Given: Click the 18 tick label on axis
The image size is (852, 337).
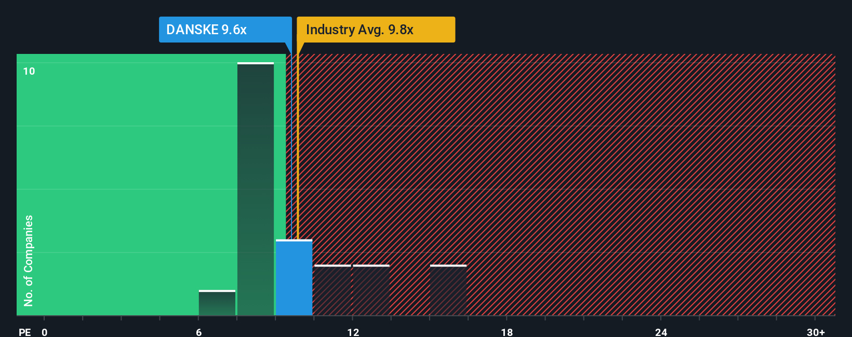Looking at the screenshot, I should tap(507, 332).
